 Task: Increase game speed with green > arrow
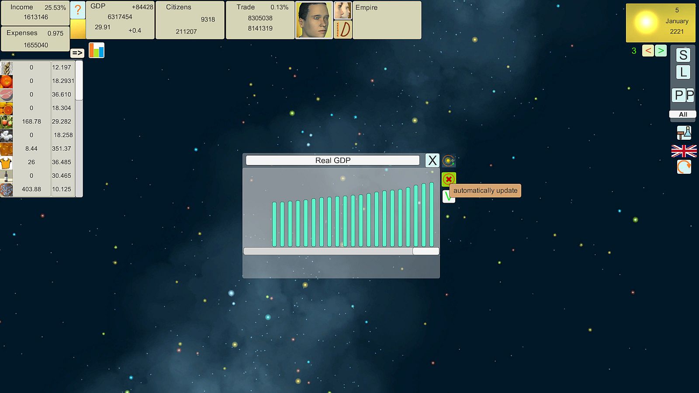coord(661,51)
